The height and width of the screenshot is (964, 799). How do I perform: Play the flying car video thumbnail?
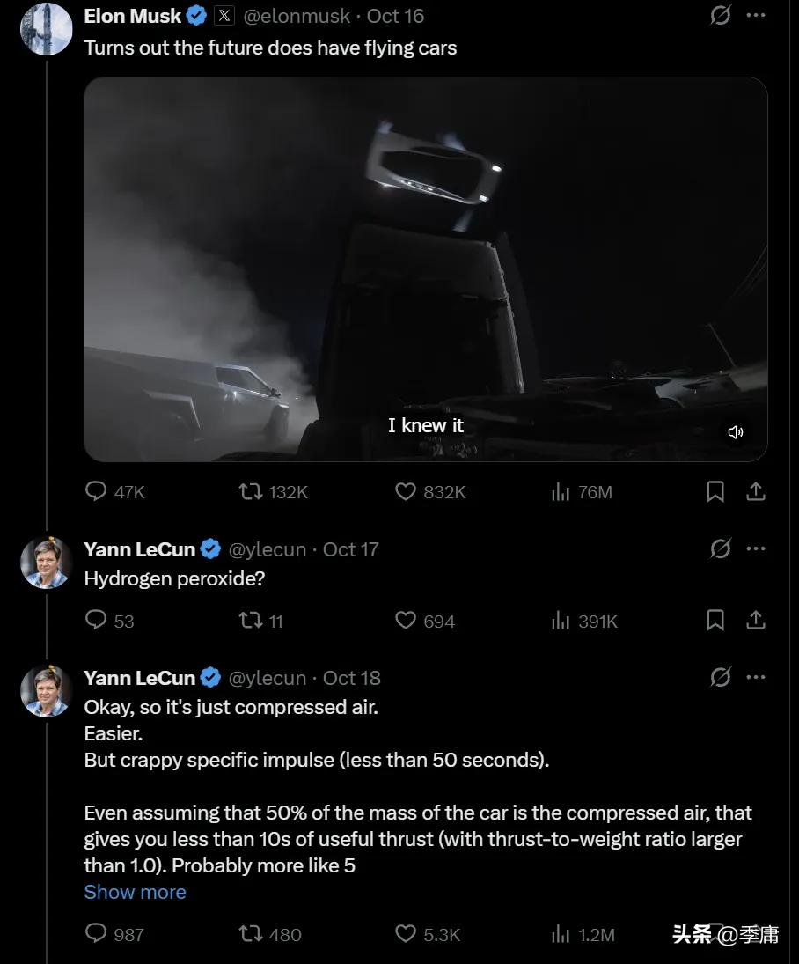[x=425, y=269]
